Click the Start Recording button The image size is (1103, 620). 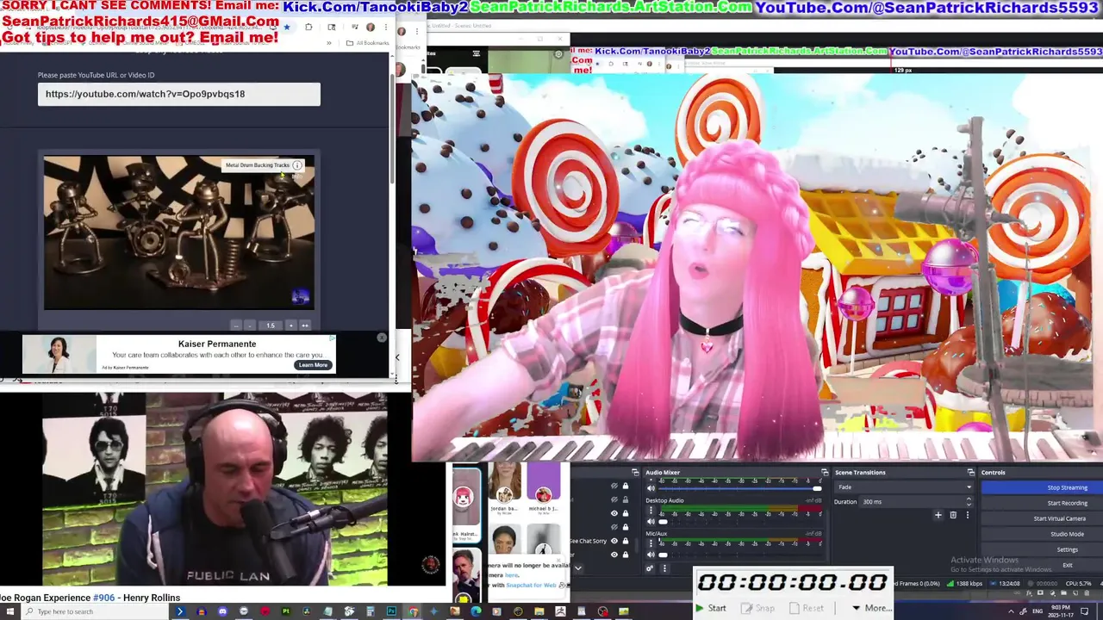coord(1042,503)
